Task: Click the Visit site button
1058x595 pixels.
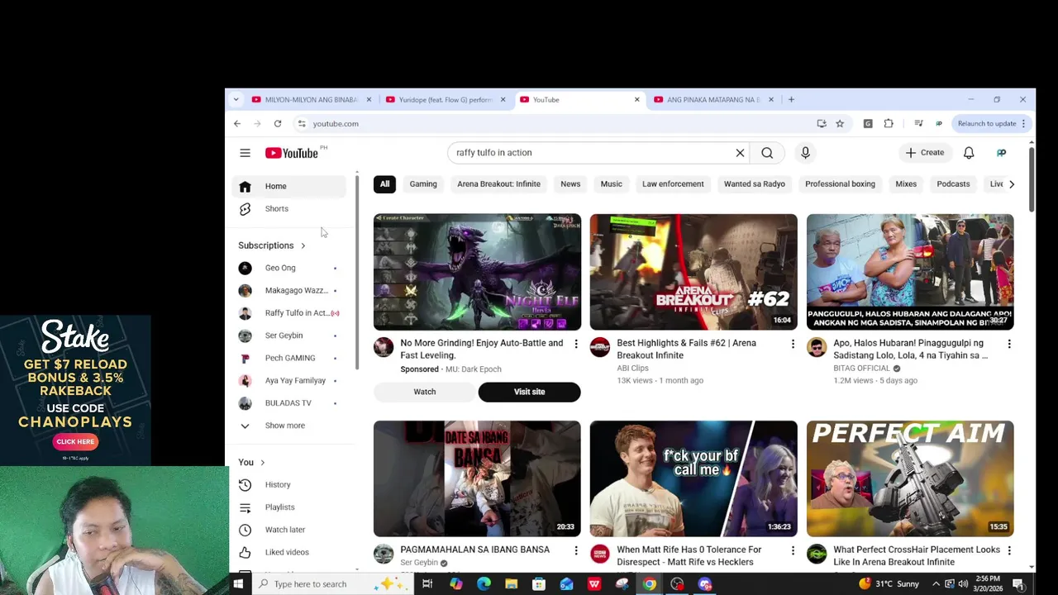Action: click(529, 392)
